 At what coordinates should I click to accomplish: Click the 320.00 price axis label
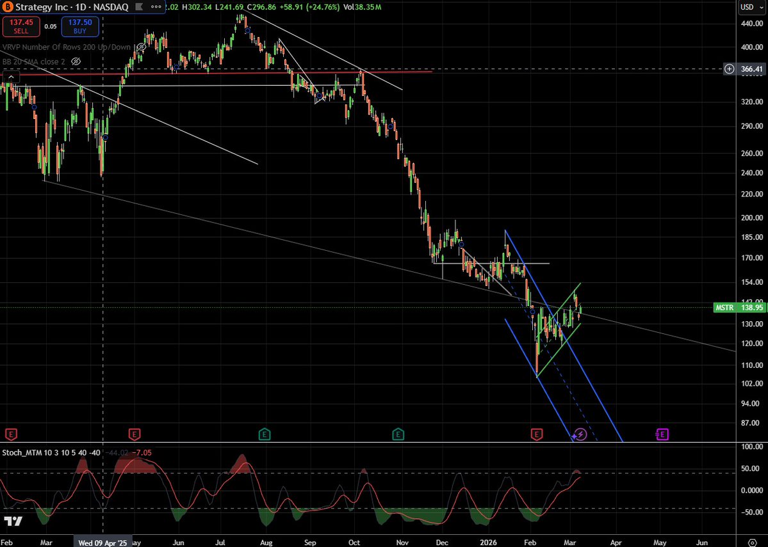pyautogui.click(x=752, y=102)
